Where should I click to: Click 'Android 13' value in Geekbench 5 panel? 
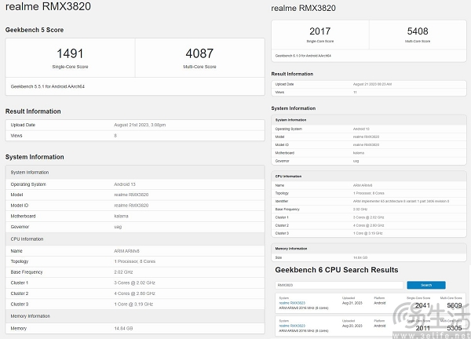tap(125, 184)
